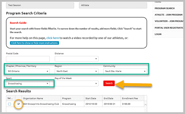Open the Distance dropdown

[76, 59]
